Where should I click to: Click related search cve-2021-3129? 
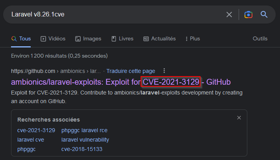click(x=36, y=130)
